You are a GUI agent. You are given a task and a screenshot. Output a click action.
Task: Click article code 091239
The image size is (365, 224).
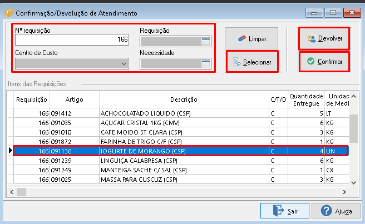point(61,161)
